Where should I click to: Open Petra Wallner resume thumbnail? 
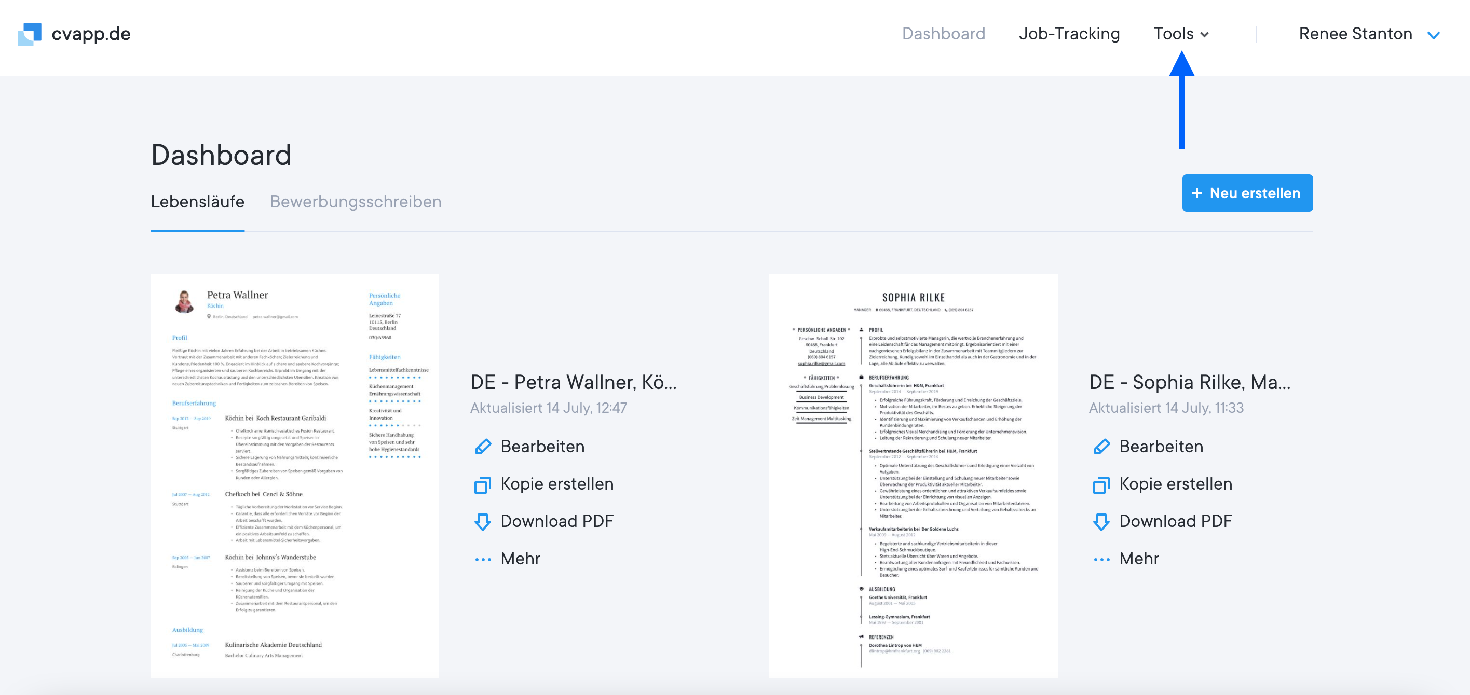[294, 476]
